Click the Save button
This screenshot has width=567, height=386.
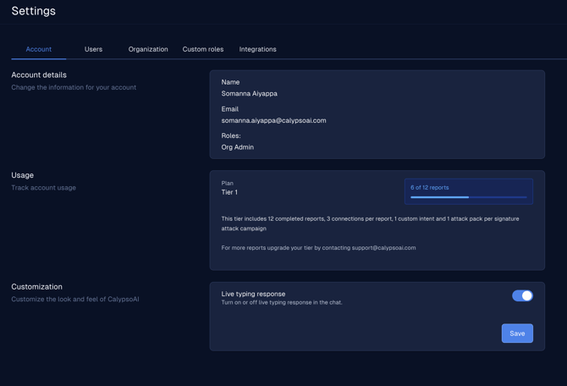[517, 334]
